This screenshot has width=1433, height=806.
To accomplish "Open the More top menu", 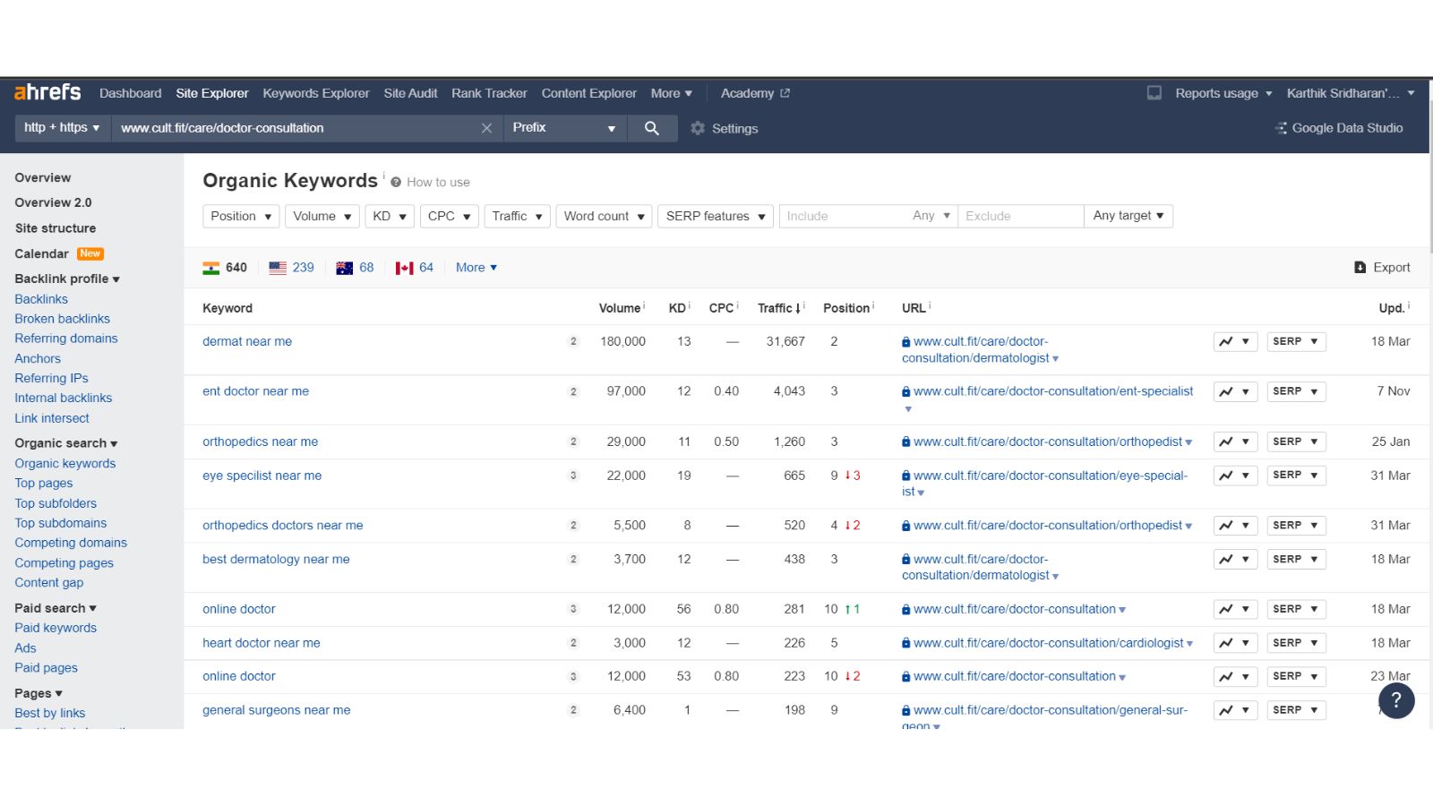I will coord(672,93).
